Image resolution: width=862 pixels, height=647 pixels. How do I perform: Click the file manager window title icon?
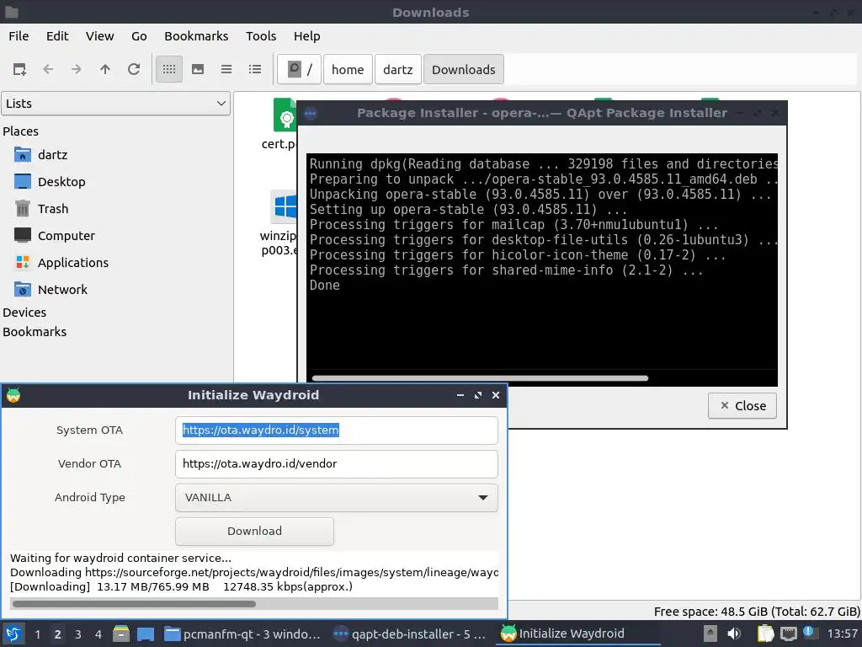[x=12, y=12]
